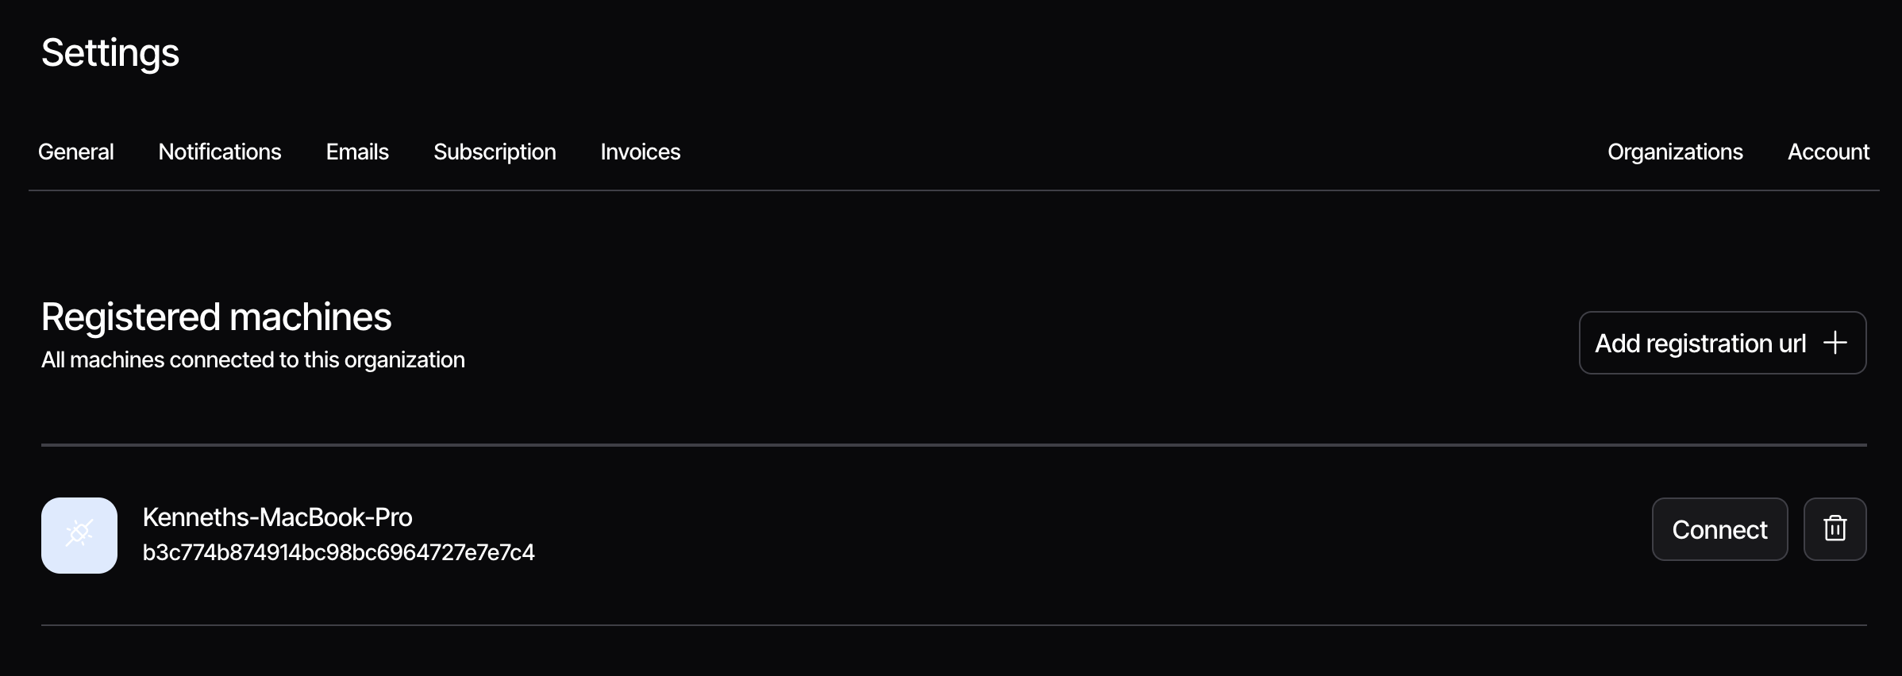Click the machine ID starting with b3c774b8
Viewport: 1902px width, 676px height.
[339, 552]
